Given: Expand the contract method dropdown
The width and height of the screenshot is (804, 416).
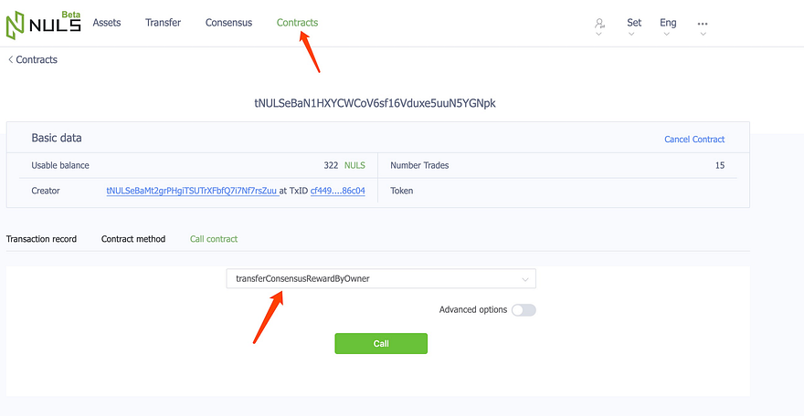Looking at the screenshot, I should 381,279.
